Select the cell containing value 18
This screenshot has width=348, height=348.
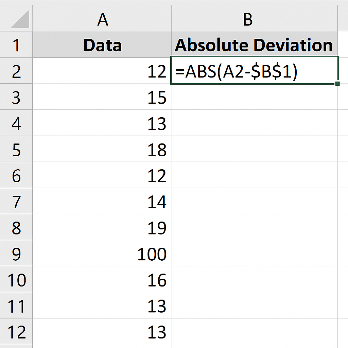102,150
